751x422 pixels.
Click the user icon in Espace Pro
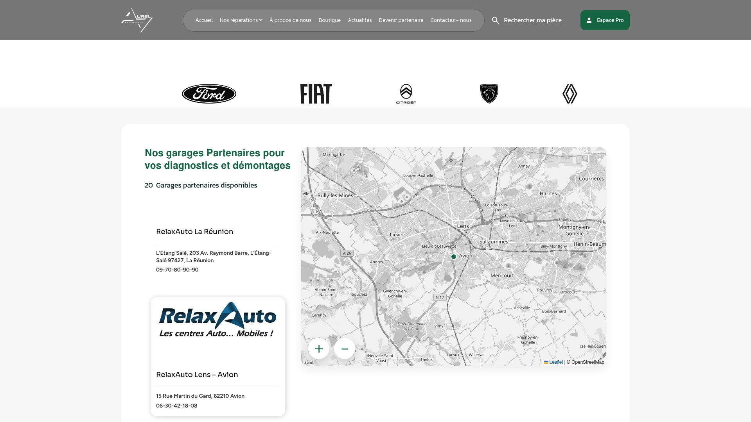coord(589,20)
